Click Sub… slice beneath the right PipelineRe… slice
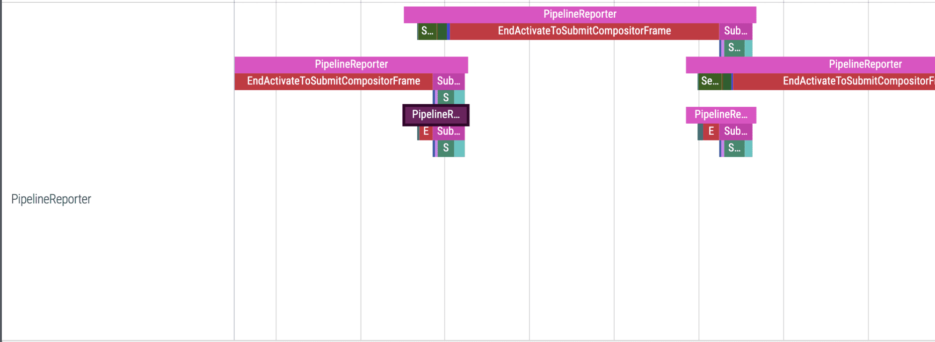The height and width of the screenshot is (342, 935). (x=735, y=132)
